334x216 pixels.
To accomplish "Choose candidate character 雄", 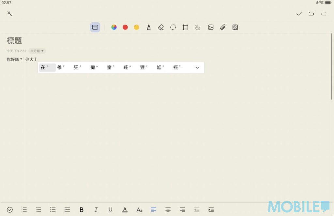I will click(x=60, y=67).
